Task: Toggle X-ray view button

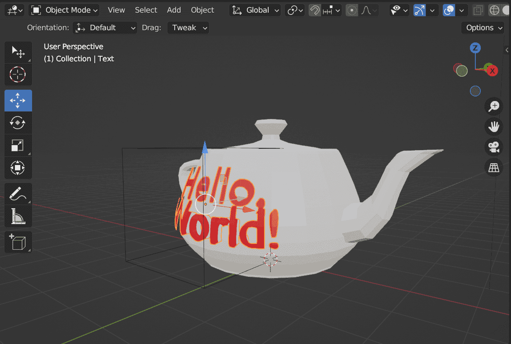Action: coord(478,10)
